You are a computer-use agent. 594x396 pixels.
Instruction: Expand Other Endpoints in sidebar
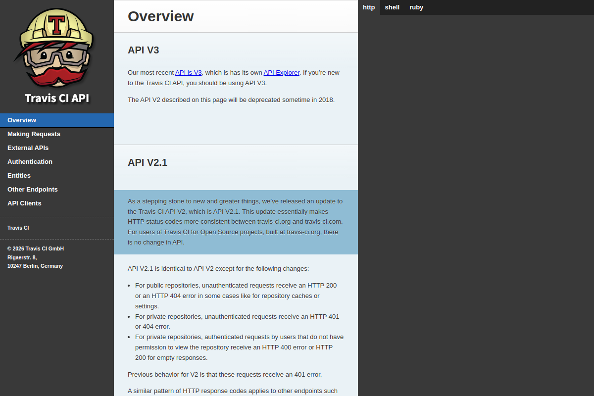pos(57,190)
